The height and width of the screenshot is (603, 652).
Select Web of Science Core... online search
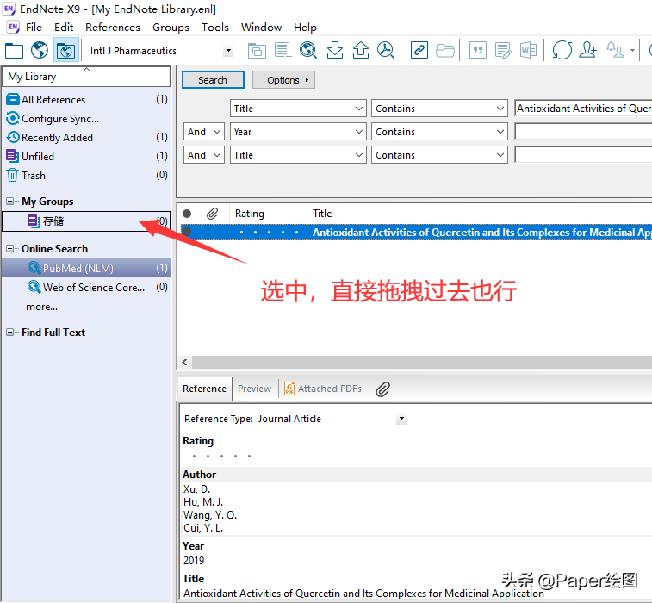click(86, 288)
